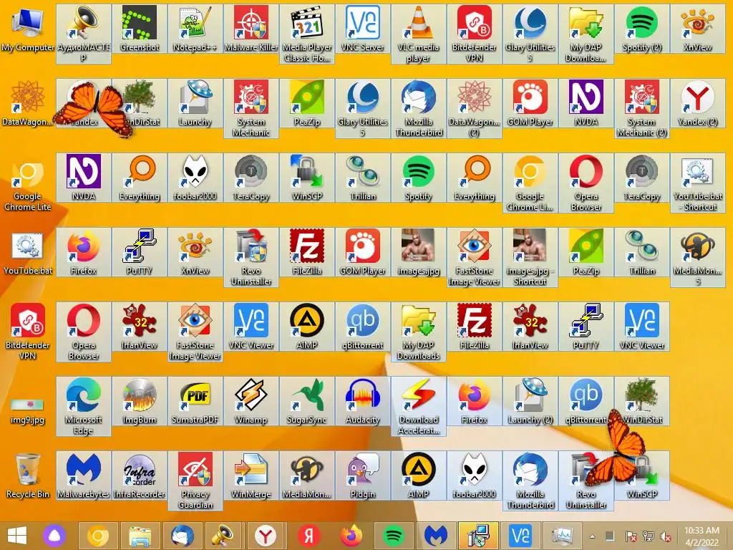
Task: Select Media Player Classic shortcut
Action: (x=306, y=34)
